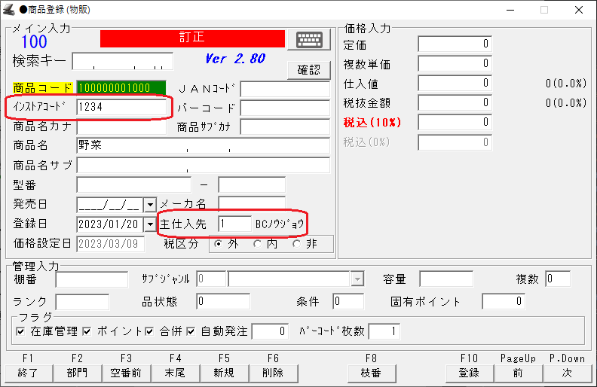Click the 商品名 input field containing 野菜

(203, 145)
